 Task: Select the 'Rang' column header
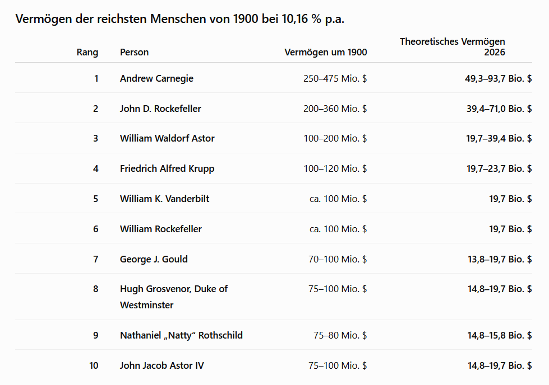(x=87, y=52)
